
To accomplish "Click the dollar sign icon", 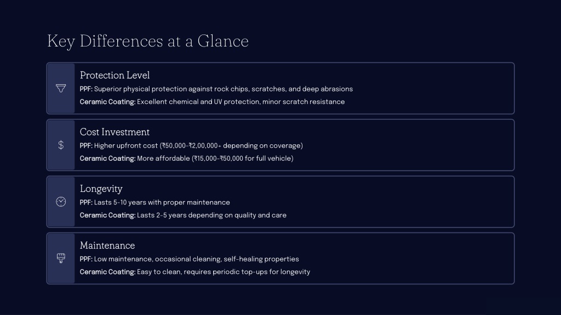I will (x=61, y=145).
